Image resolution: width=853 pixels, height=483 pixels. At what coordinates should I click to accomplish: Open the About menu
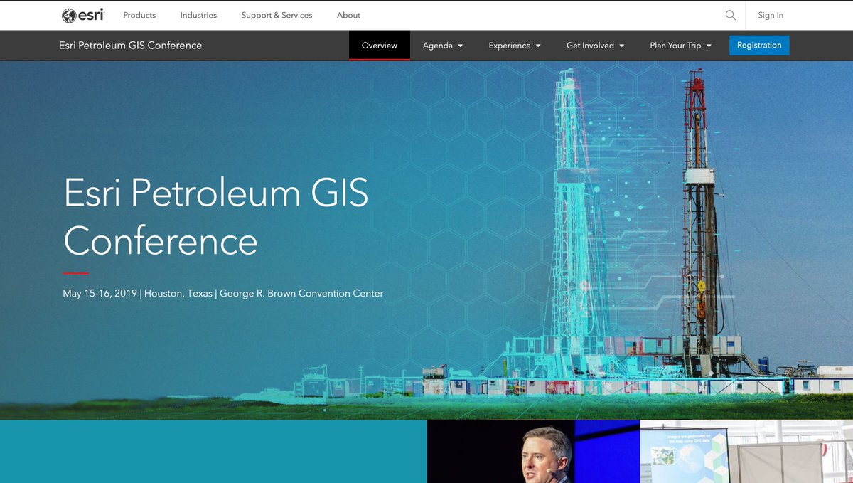[x=348, y=15]
